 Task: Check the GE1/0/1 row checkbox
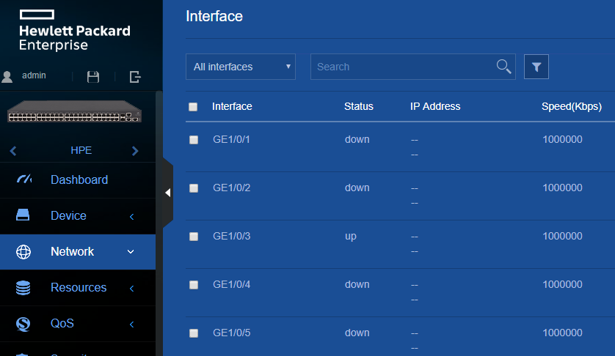pos(194,140)
